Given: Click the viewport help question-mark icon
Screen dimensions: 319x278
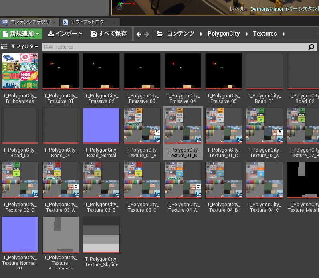Looking at the screenshot, I should click(119, 7).
